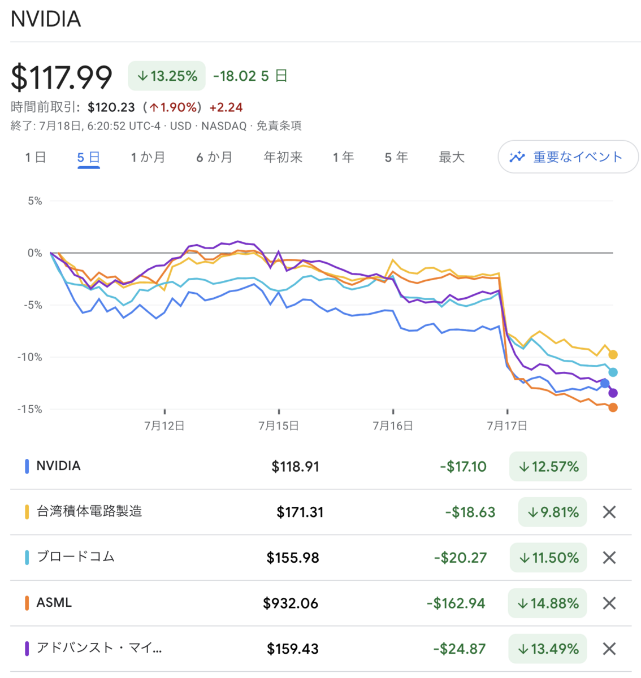The image size is (641, 678).
Task: Click the -$162.94 ASML change value
Action: pos(456,603)
